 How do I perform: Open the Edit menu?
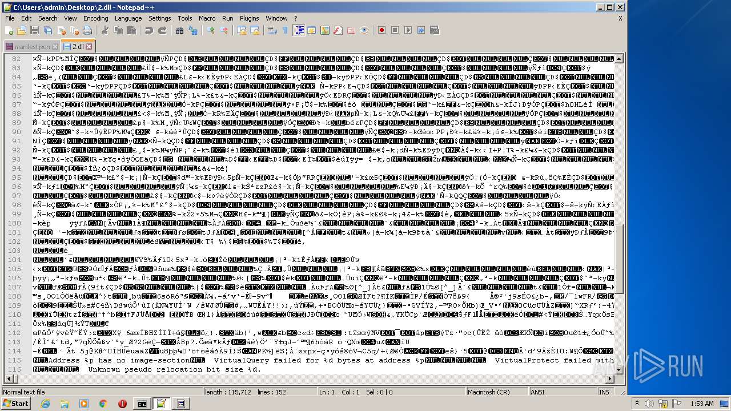point(26,18)
